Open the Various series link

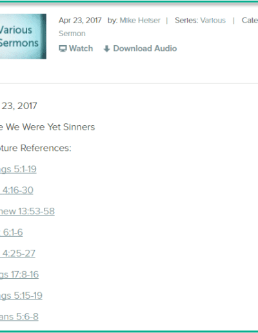(213, 21)
